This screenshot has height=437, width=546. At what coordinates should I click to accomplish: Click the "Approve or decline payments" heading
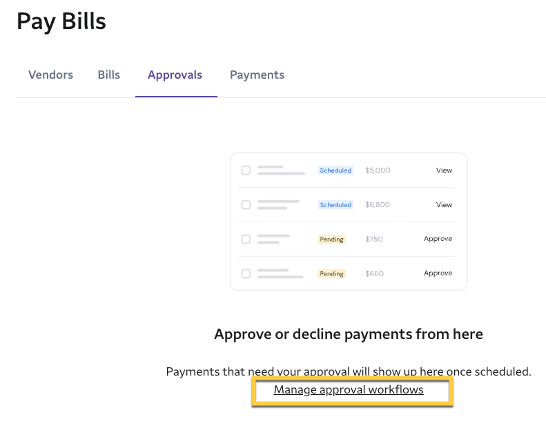click(x=349, y=334)
